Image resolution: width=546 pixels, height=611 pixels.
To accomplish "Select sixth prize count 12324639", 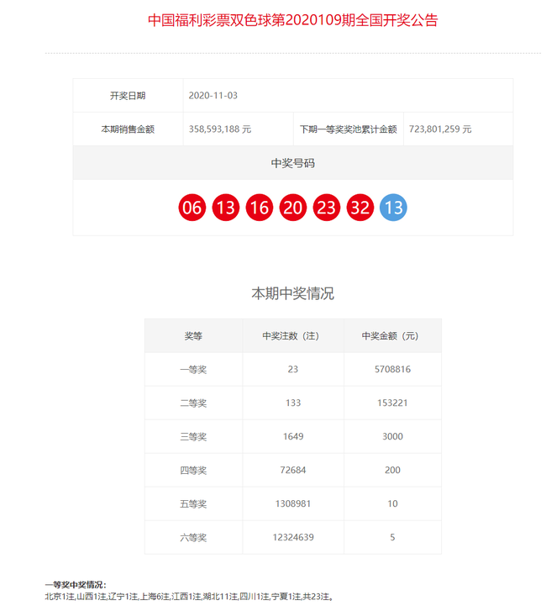I will (293, 537).
